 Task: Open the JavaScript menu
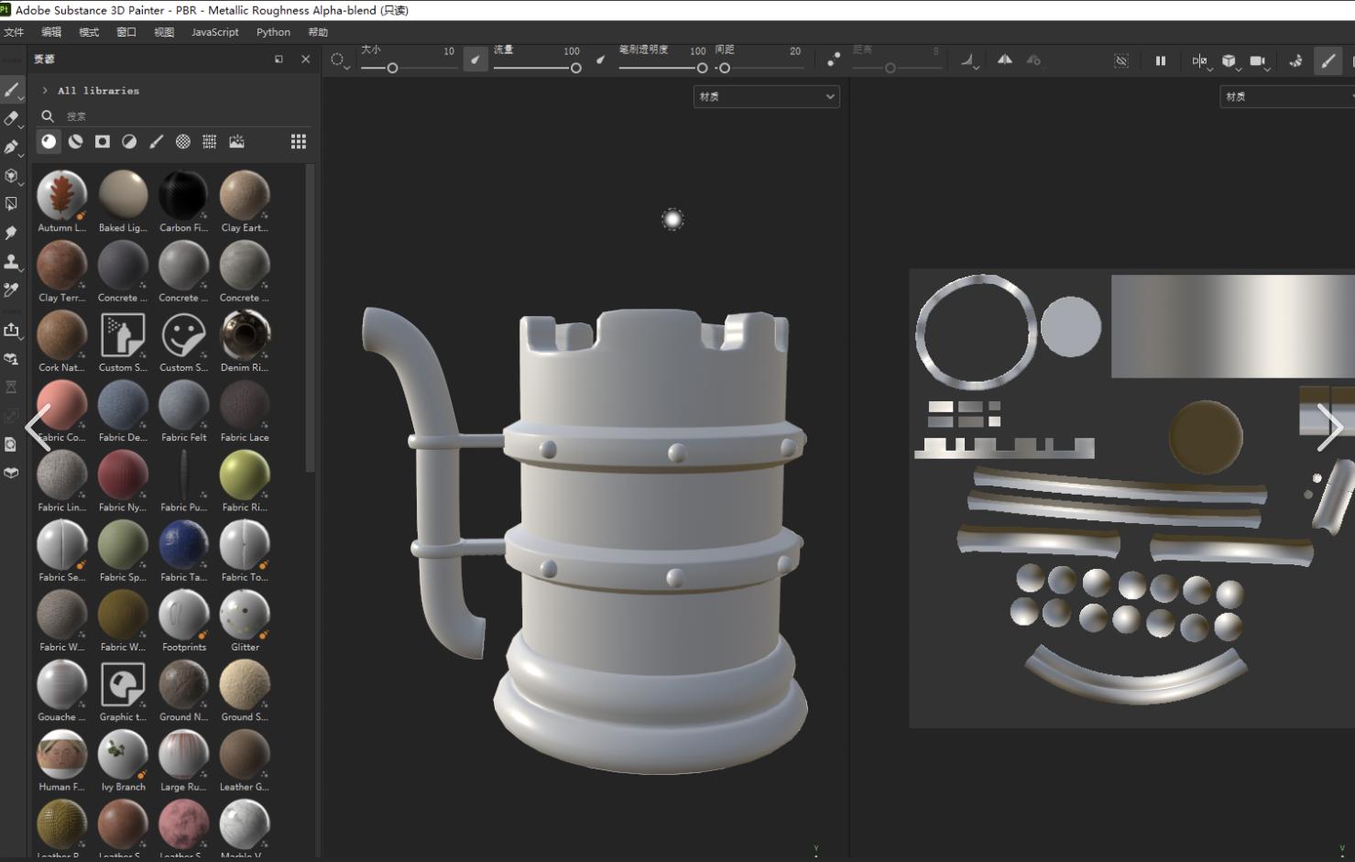[x=214, y=32]
